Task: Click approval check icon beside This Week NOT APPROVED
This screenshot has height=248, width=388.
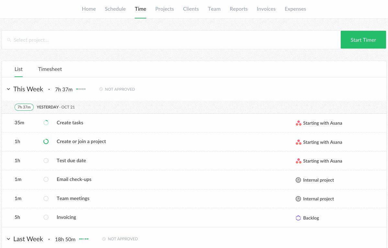Action: 101,89
